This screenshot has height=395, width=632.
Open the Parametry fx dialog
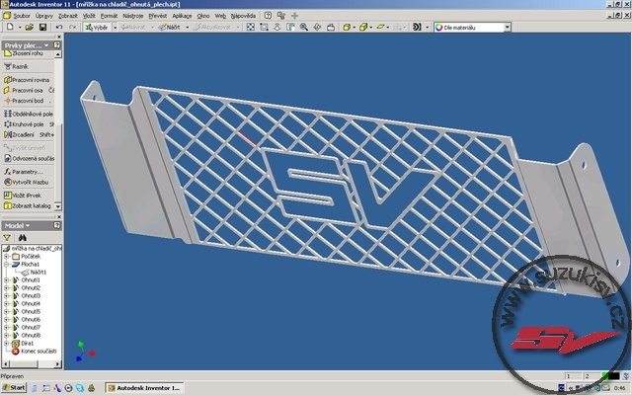click(24, 172)
